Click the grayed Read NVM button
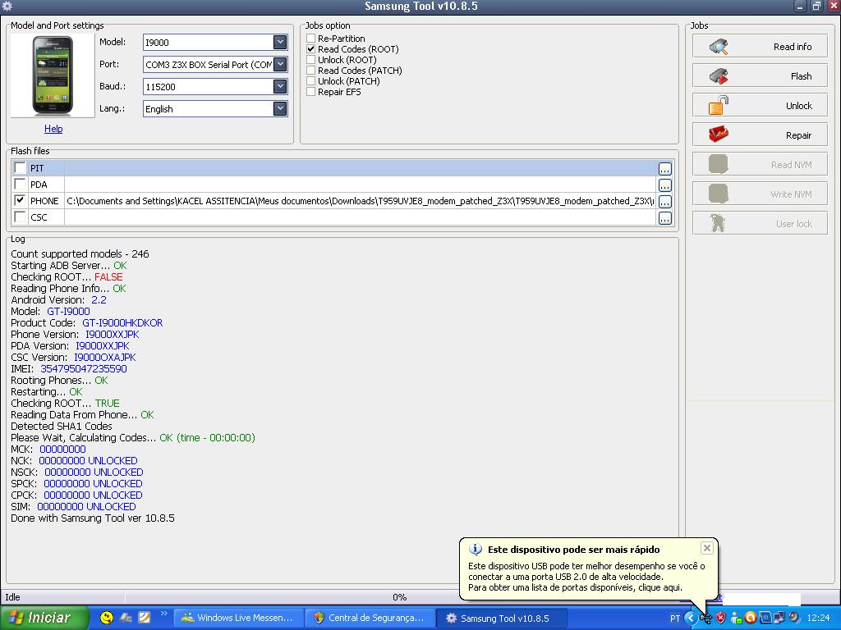 760,164
